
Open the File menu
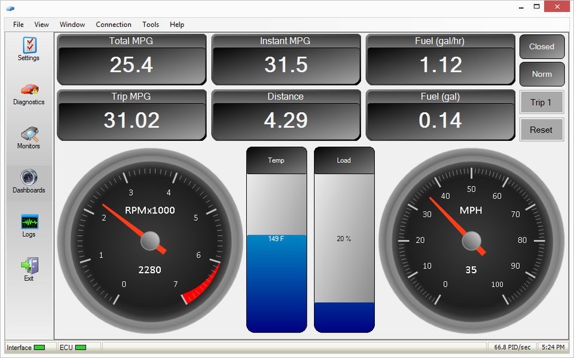[x=17, y=24]
